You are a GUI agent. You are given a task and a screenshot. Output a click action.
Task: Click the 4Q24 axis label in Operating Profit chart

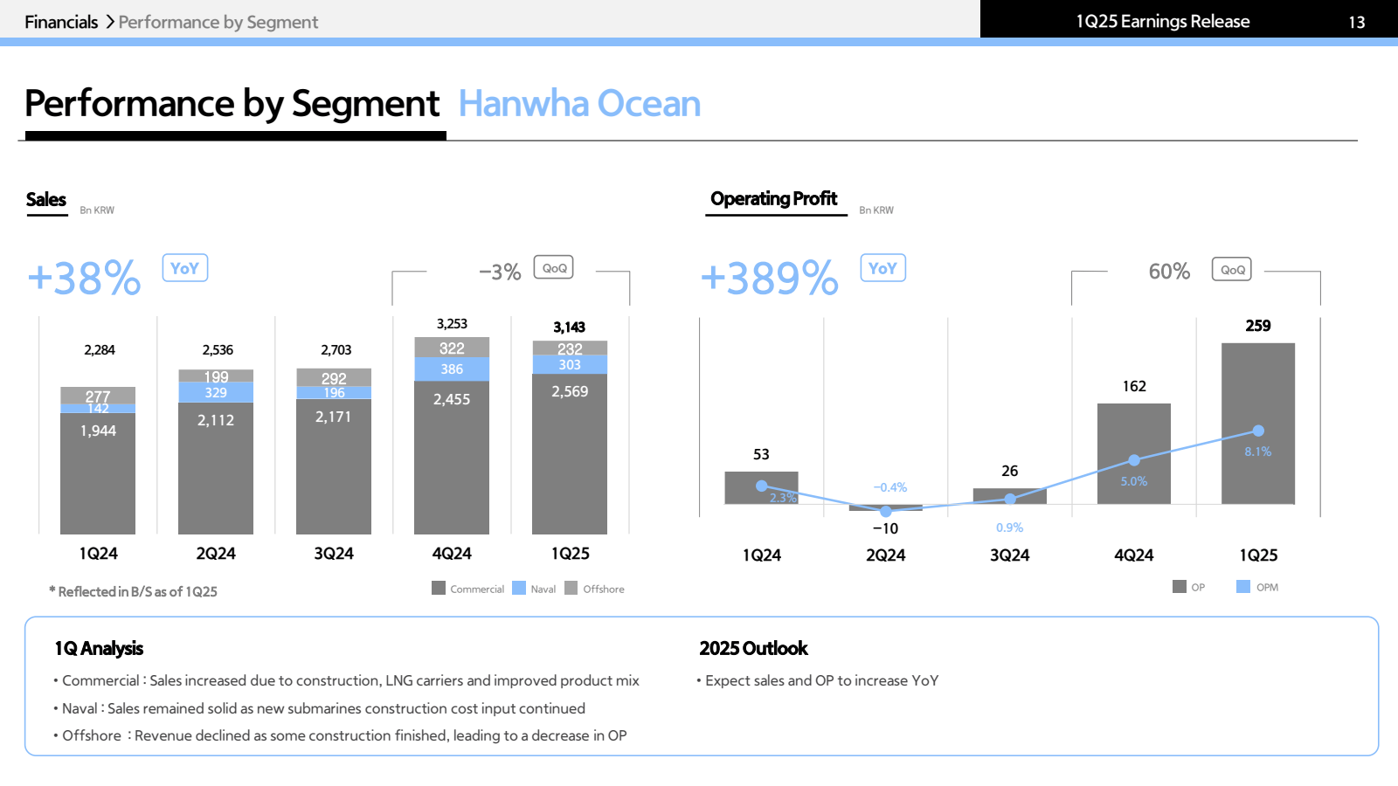click(x=1134, y=555)
